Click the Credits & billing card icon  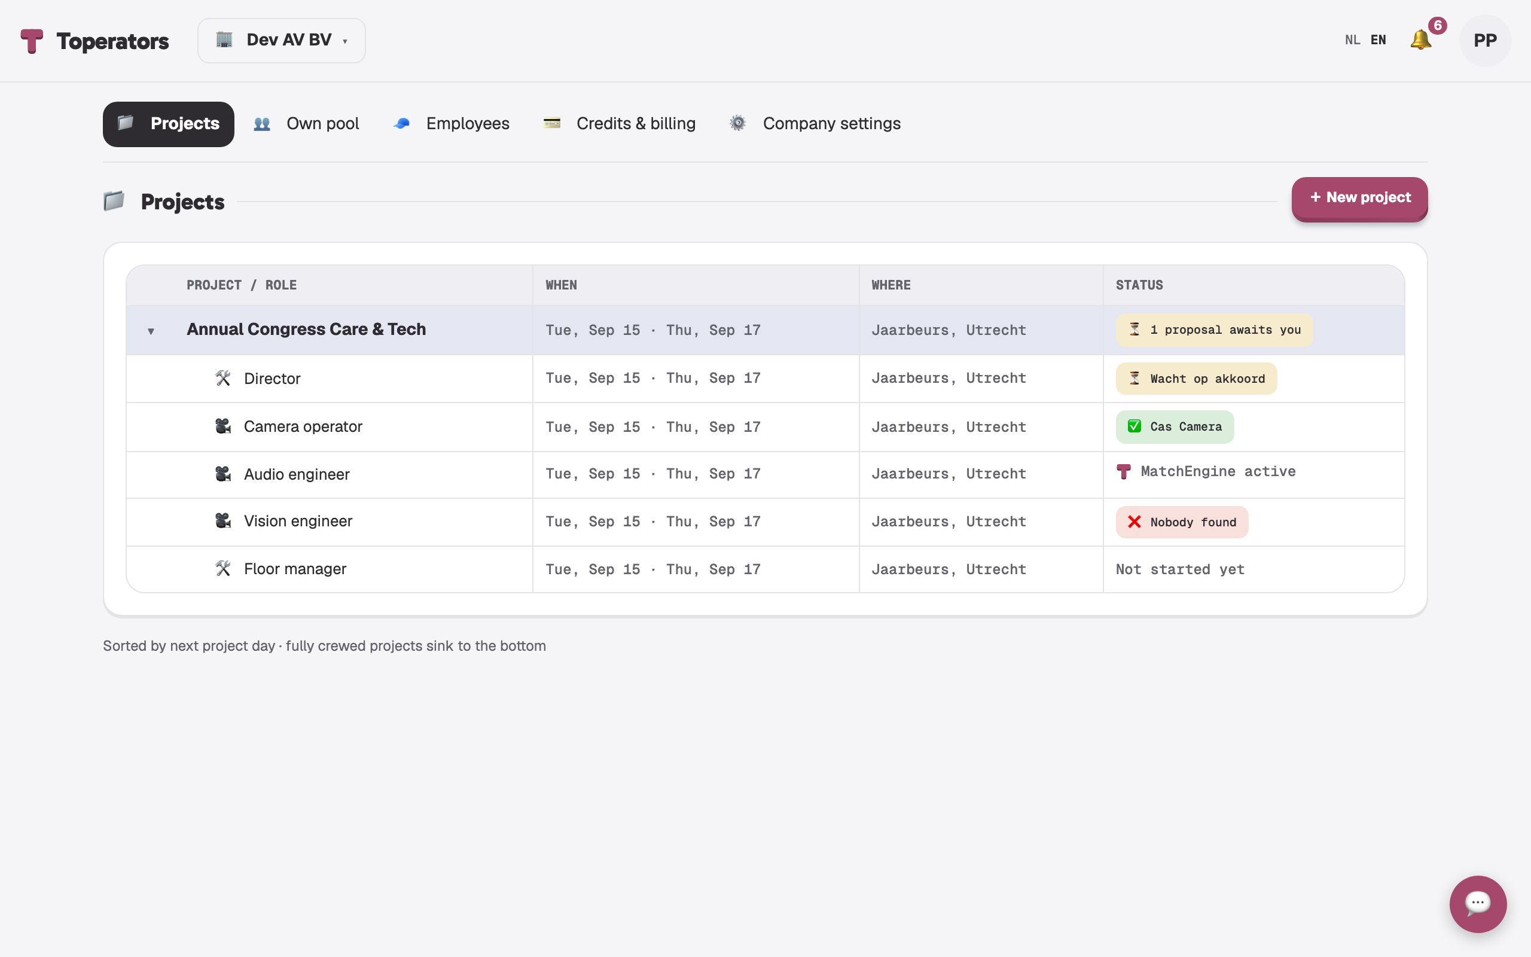pyautogui.click(x=551, y=123)
